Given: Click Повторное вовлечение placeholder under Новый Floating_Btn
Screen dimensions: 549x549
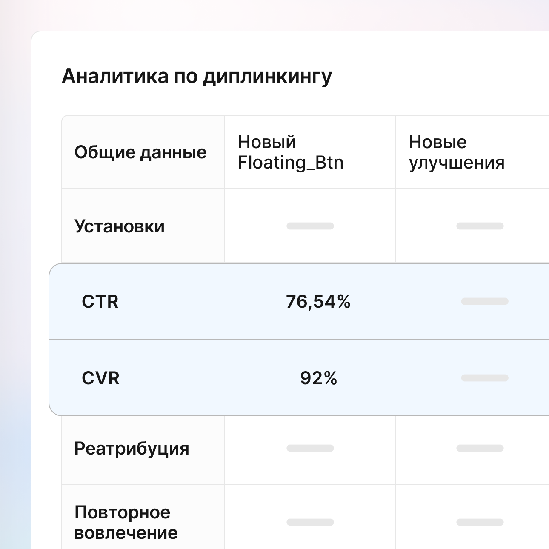Looking at the screenshot, I should [310, 522].
